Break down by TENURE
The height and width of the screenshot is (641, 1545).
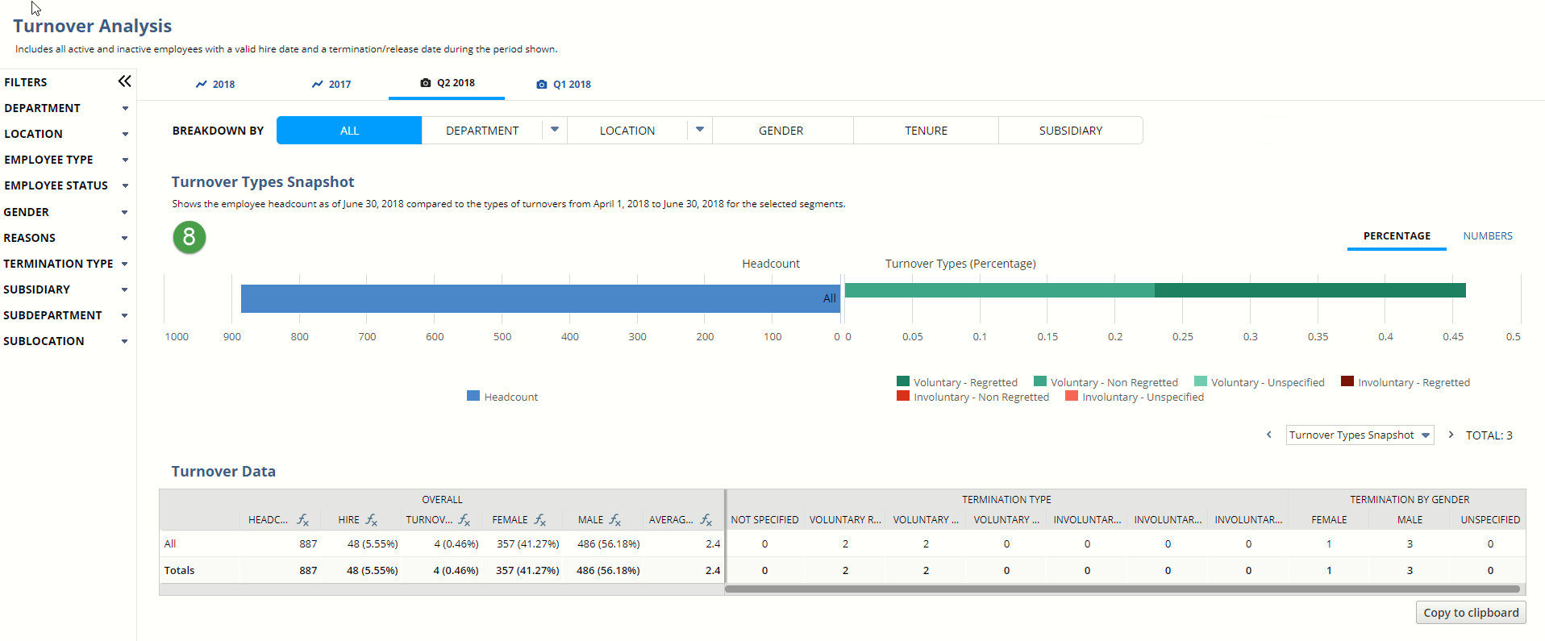click(x=926, y=130)
